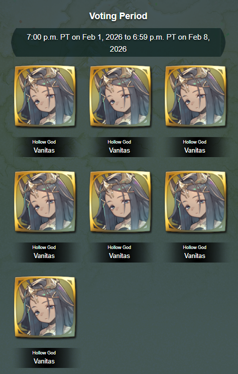Choose the second-row left Vanitas portrait

pos(45,201)
